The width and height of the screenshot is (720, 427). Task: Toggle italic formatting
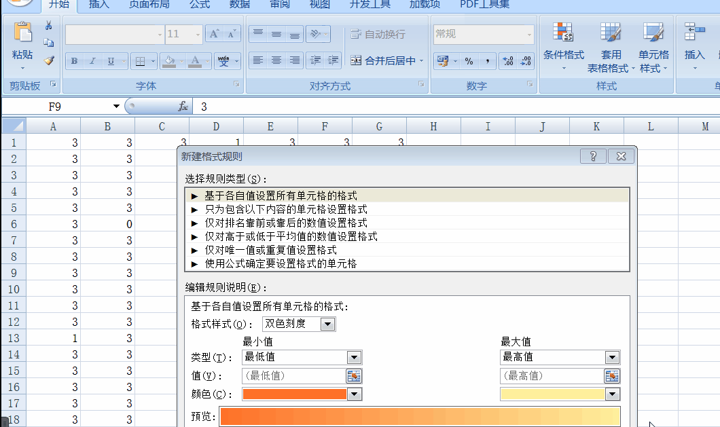(x=92, y=60)
